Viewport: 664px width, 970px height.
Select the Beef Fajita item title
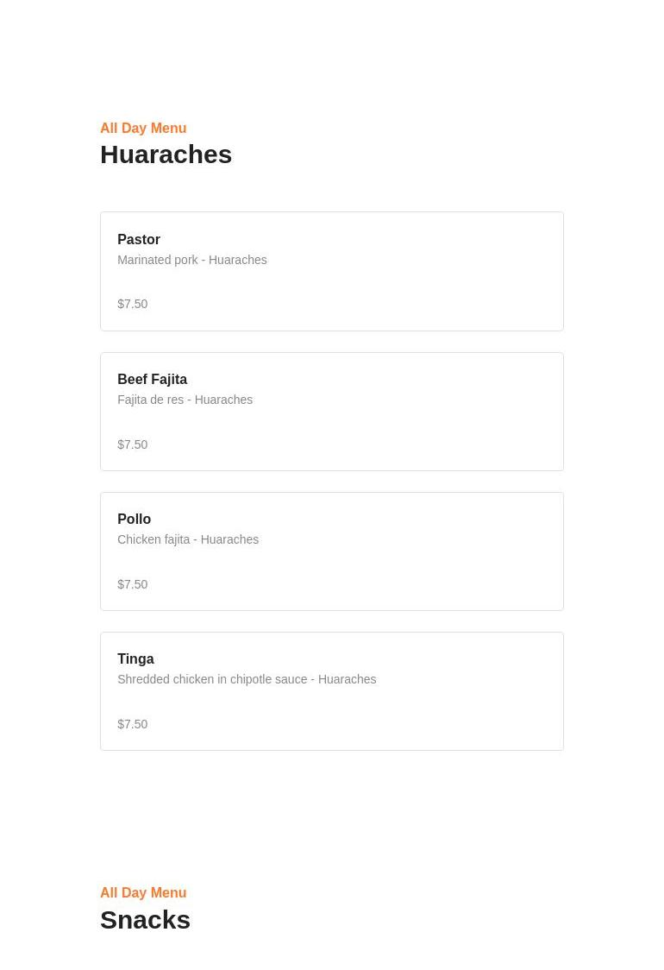click(152, 380)
